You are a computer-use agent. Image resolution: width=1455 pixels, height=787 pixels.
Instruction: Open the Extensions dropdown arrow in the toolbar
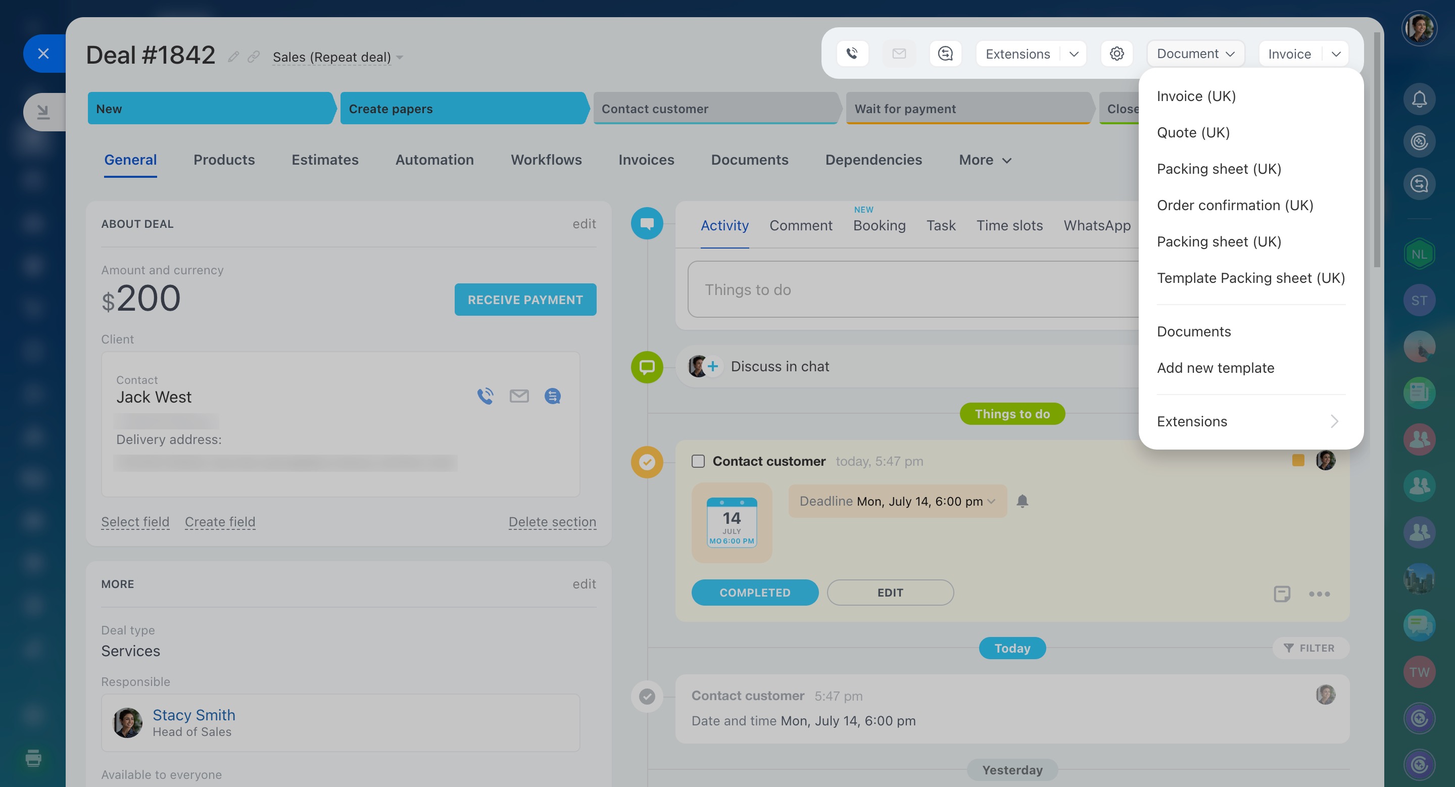coord(1074,54)
